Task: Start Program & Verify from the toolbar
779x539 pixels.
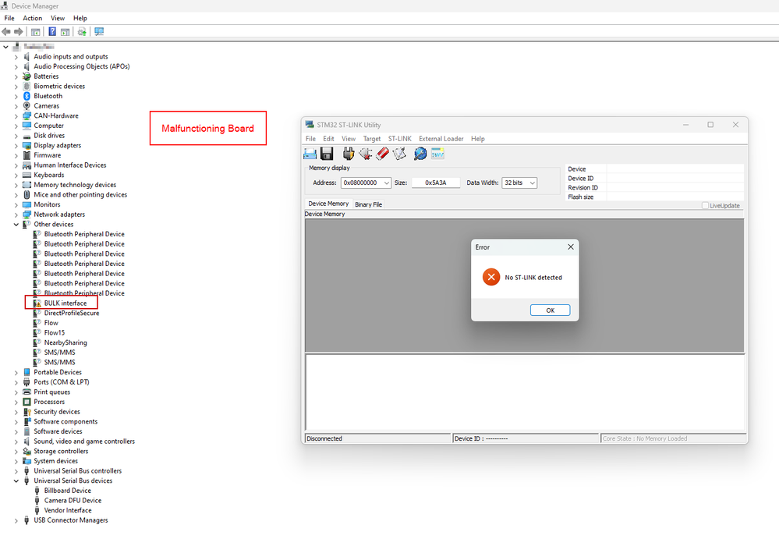Action: [x=401, y=154]
